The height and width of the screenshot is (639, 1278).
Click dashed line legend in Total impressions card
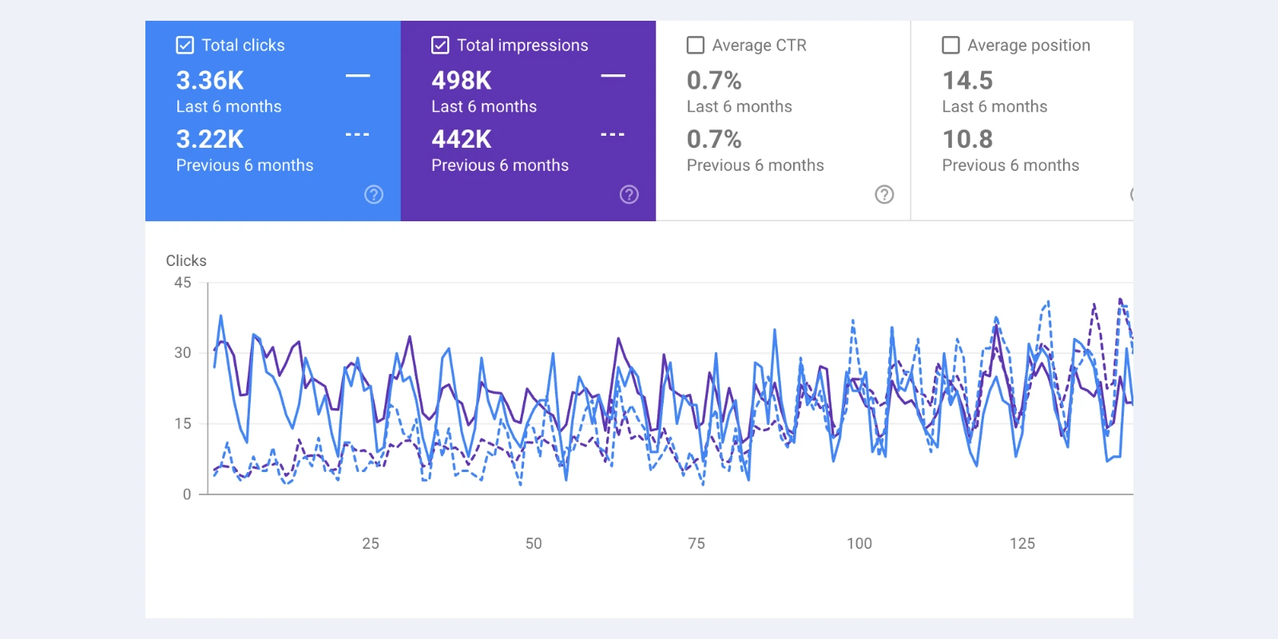tap(613, 134)
